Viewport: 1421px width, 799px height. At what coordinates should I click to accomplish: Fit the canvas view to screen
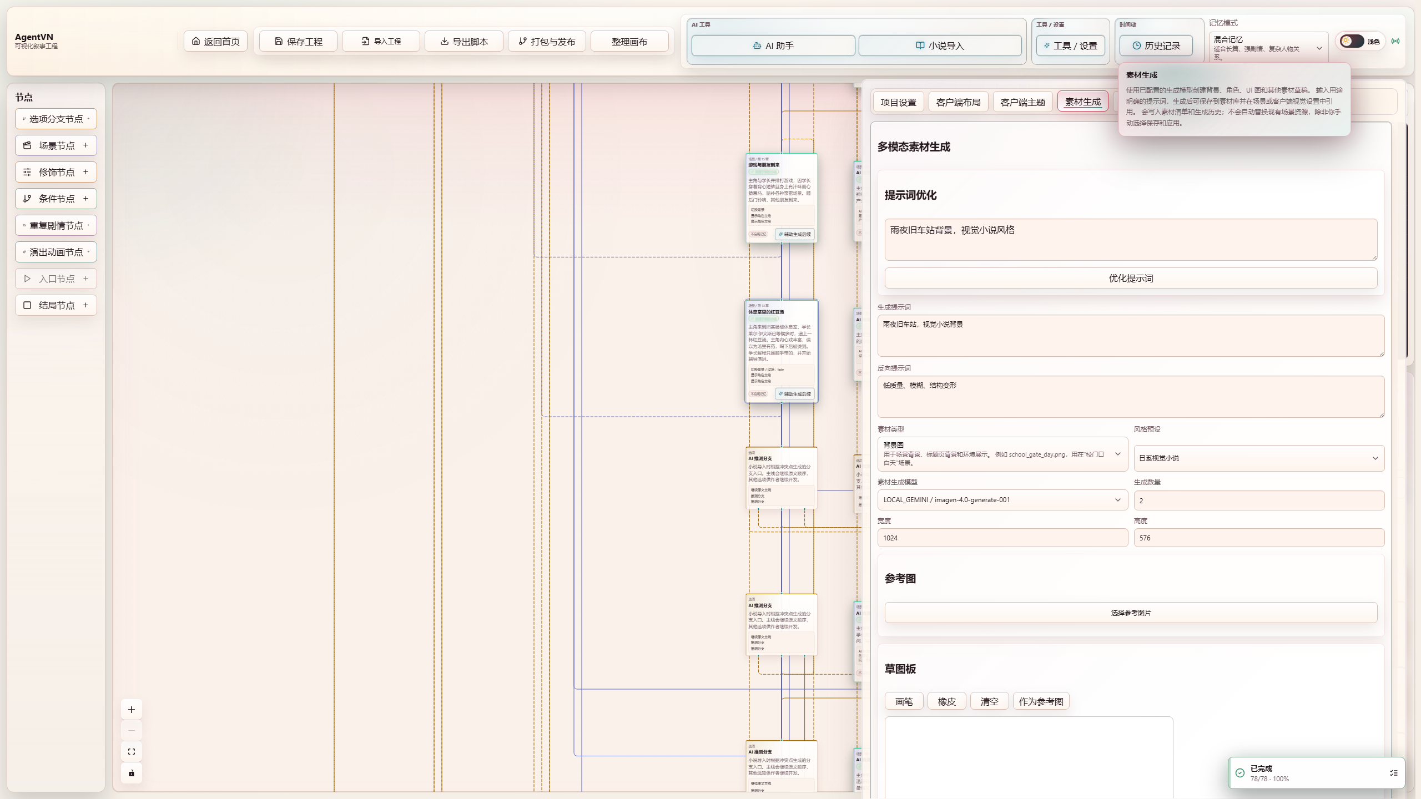132,752
